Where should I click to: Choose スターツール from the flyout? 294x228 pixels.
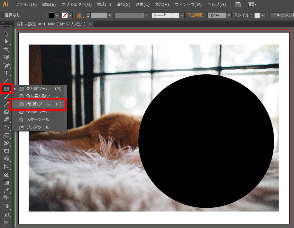click(38, 119)
